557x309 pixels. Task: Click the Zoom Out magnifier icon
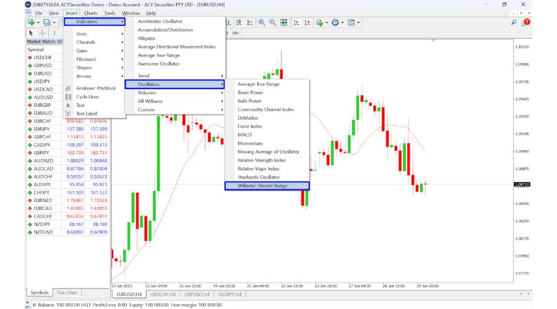(272, 22)
